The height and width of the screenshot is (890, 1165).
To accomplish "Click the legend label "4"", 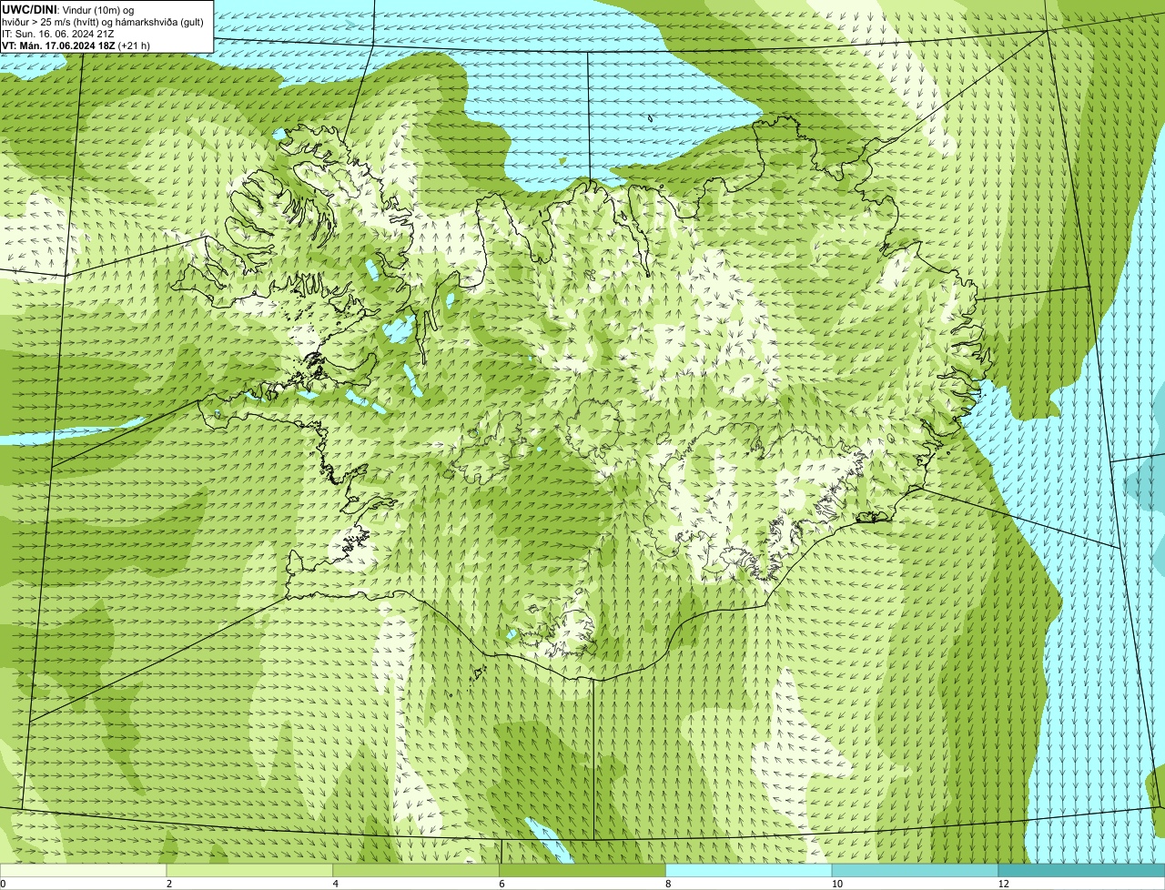I will click(x=336, y=884).
